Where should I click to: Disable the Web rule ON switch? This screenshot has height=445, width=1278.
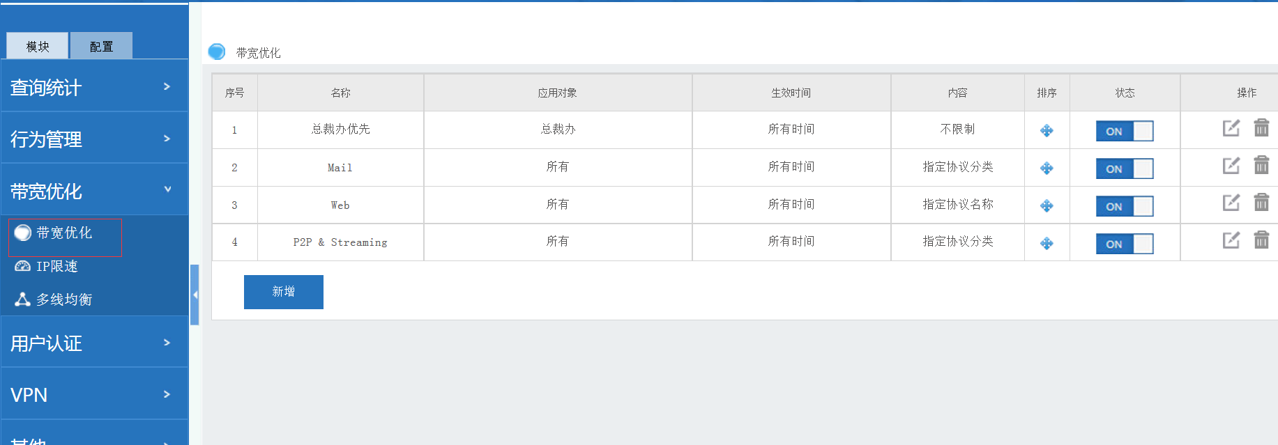click(1124, 206)
